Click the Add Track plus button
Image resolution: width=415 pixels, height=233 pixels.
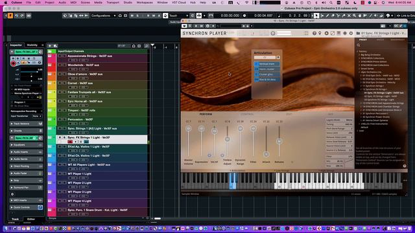50,46
